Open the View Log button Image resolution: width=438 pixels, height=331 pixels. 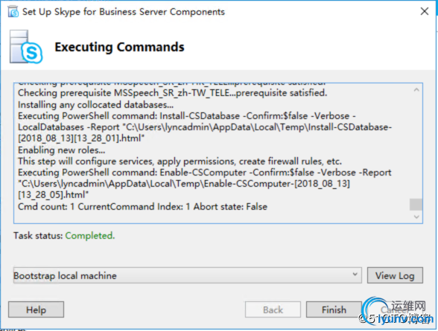tap(395, 275)
